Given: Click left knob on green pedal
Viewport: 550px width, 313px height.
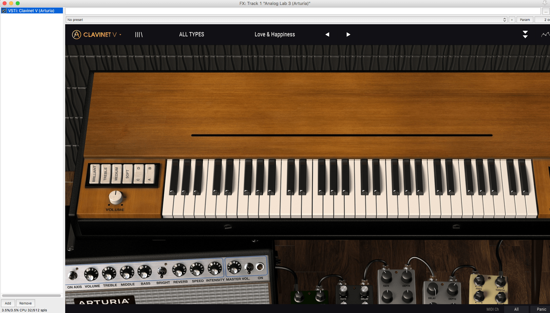Looking at the screenshot, I should click(x=299, y=297).
